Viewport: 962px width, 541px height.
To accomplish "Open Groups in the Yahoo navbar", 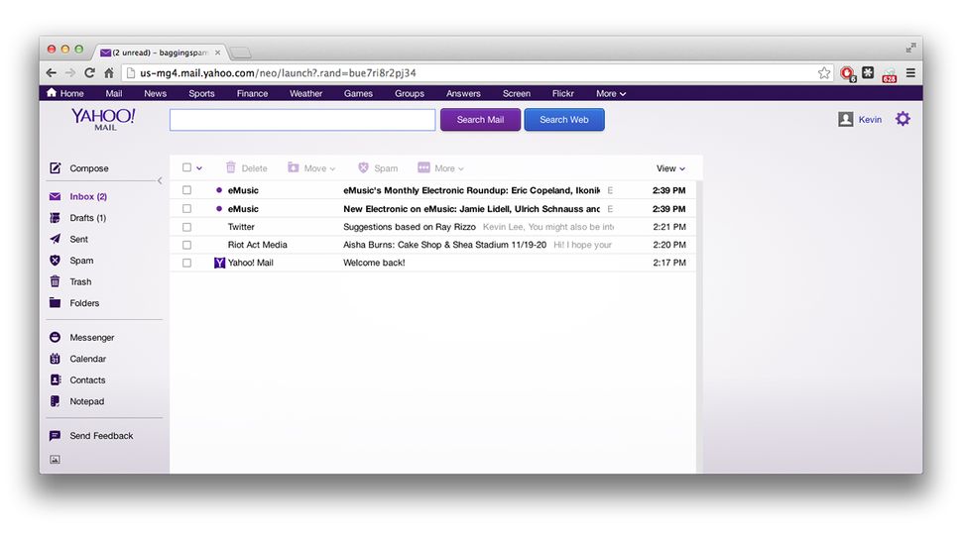I will point(410,94).
